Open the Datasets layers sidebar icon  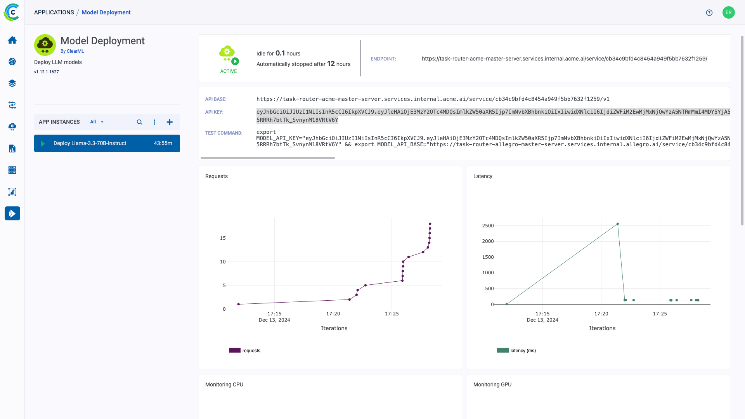pyautogui.click(x=12, y=83)
